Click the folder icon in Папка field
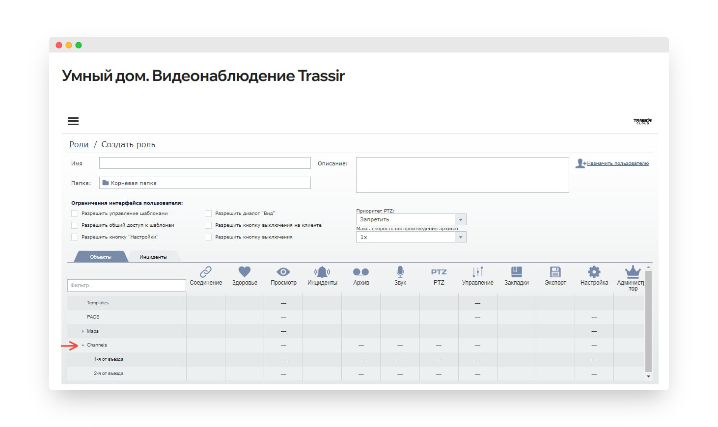Image resolution: width=718 pixels, height=427 pixels. tap(106, 183)
